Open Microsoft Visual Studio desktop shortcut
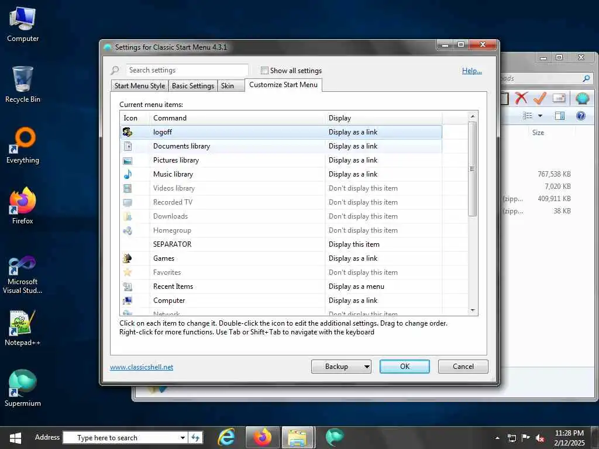 point(23,275)
